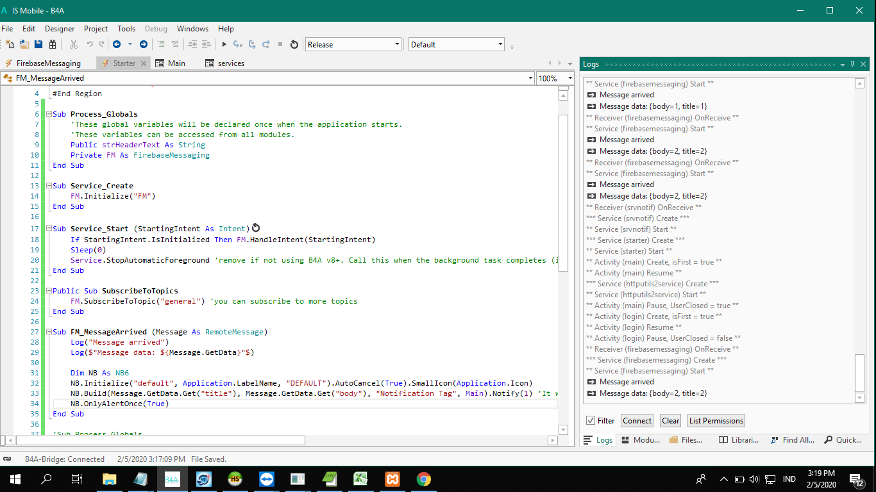The image size is (876, 492).
Task: Collapse the Process_Globals sub code block
Action: click(x=49, y=114)
